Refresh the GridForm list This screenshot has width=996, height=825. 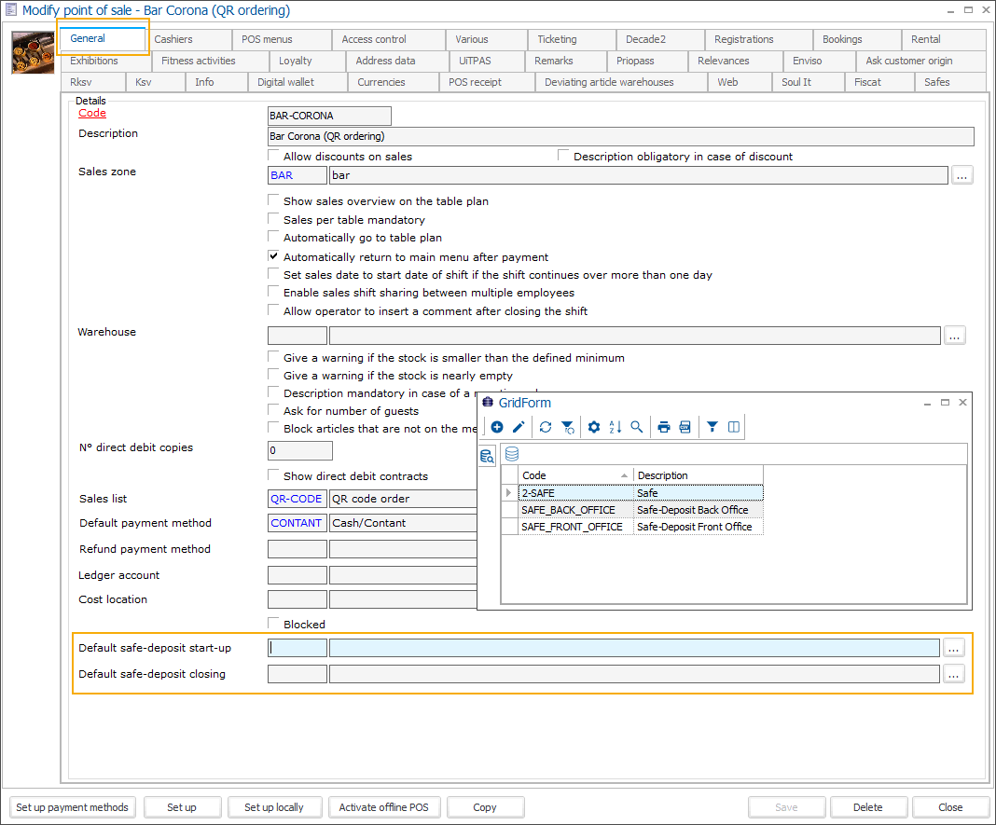click(546, 427)
